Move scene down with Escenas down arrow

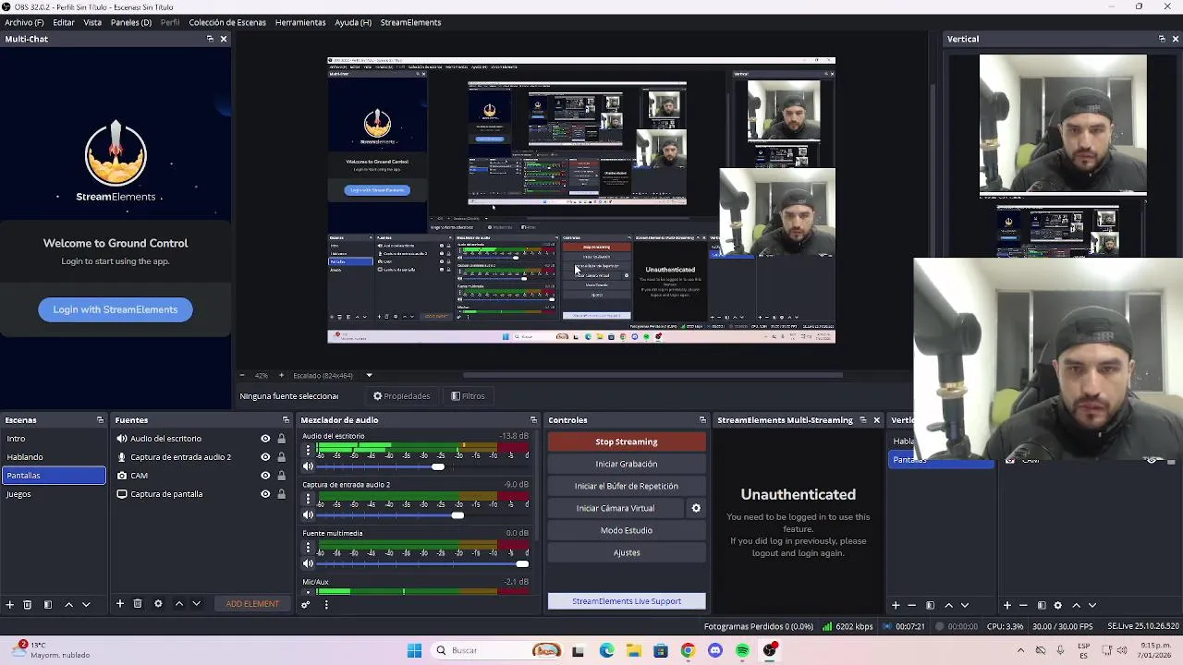(x=86, y=604)
